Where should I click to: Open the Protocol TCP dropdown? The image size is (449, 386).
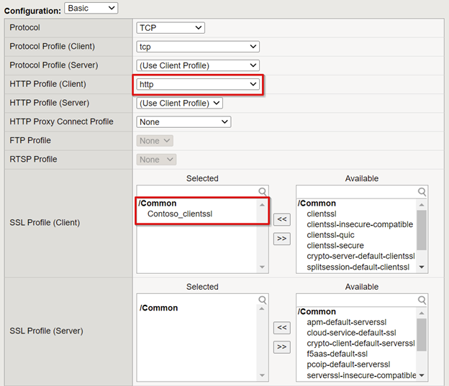[171, 28]
